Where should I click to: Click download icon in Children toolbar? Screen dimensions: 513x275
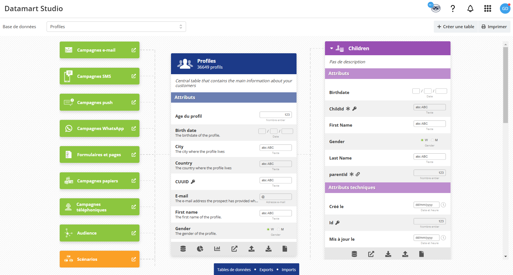point(388,254)
